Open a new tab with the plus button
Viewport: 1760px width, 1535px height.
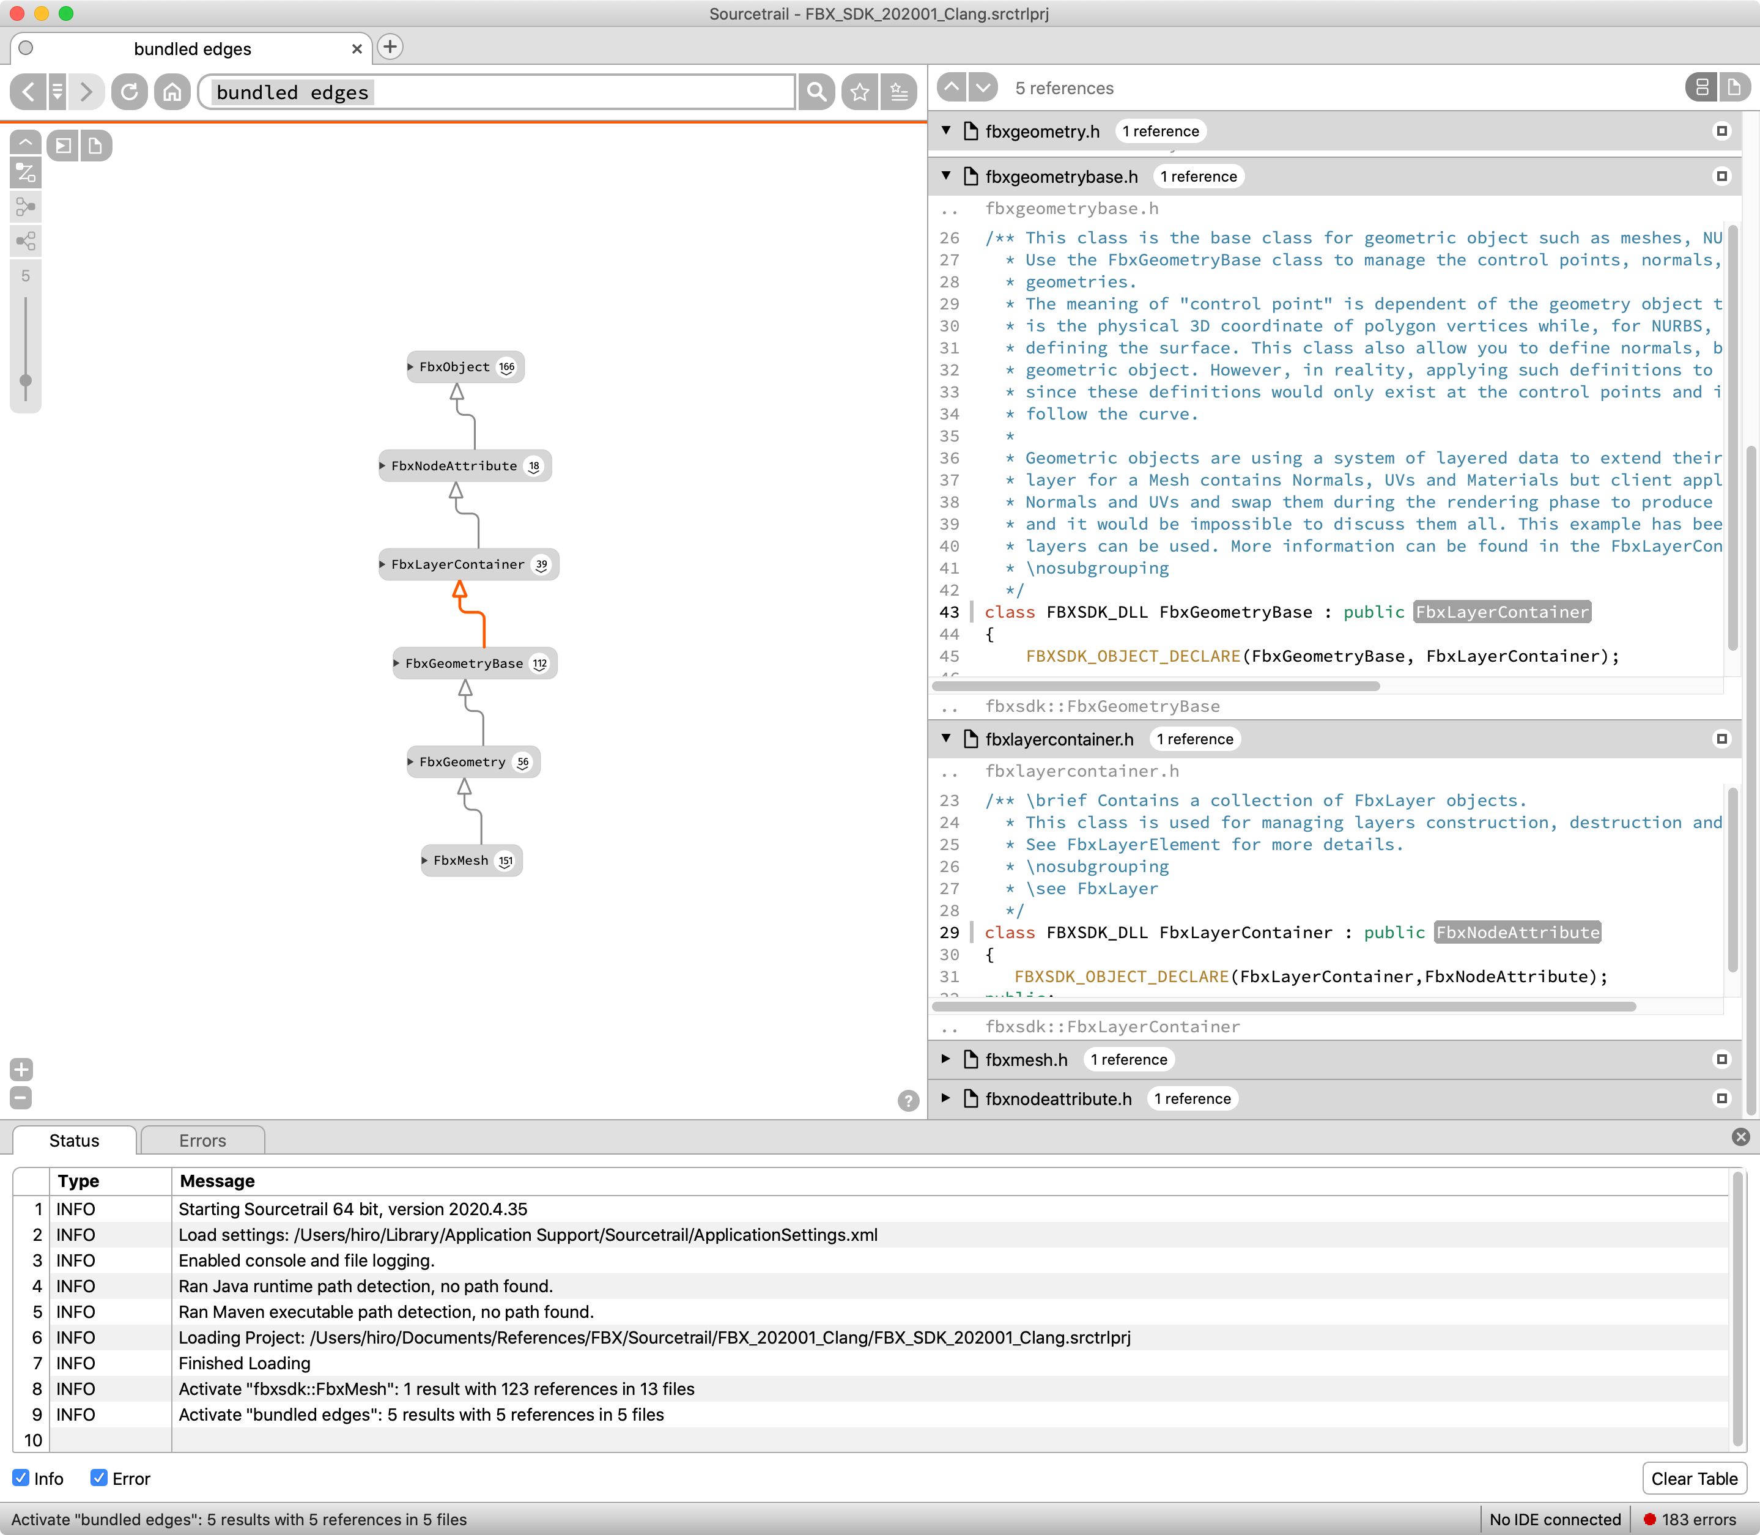(390, 47)
